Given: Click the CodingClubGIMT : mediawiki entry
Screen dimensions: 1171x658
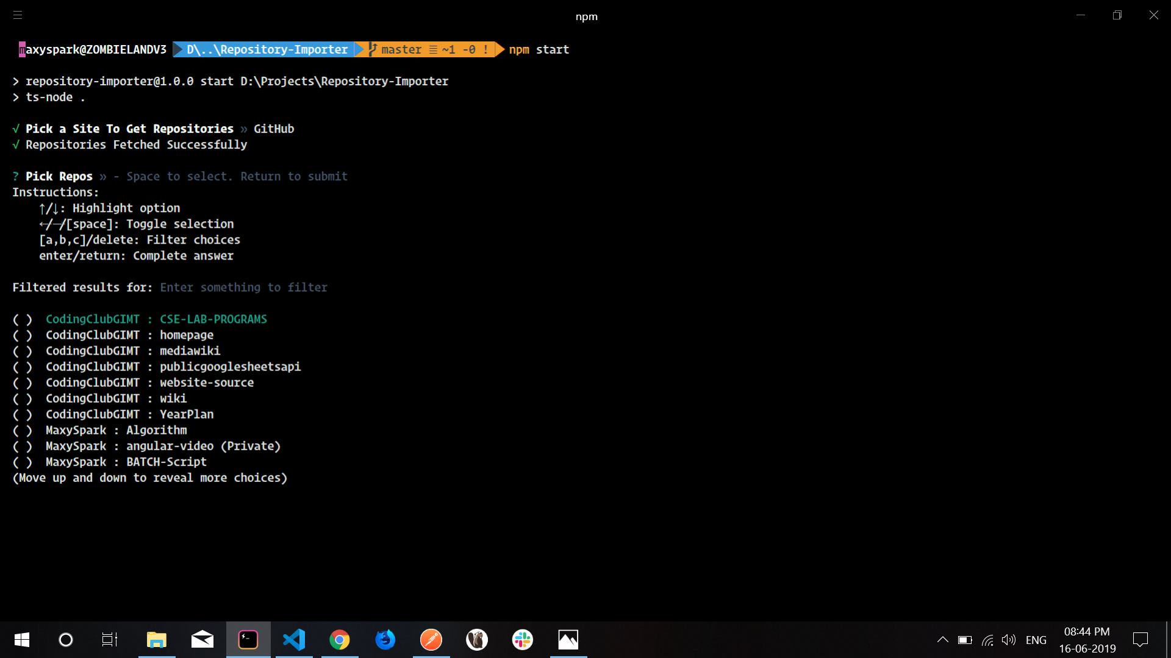Looking at the screenshot, I should (x=133, y=351).
